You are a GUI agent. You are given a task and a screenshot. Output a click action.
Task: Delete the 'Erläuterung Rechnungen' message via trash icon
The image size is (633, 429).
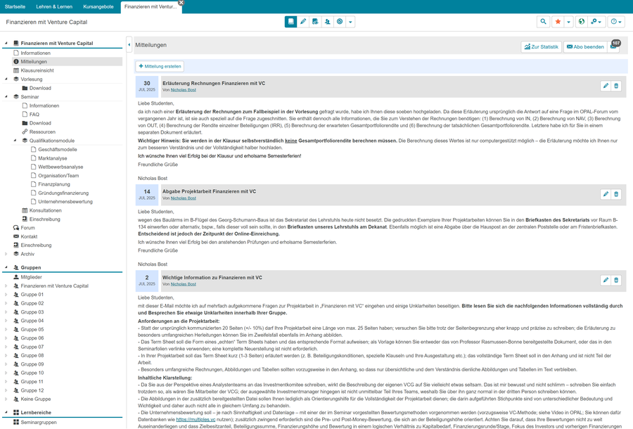616,86
